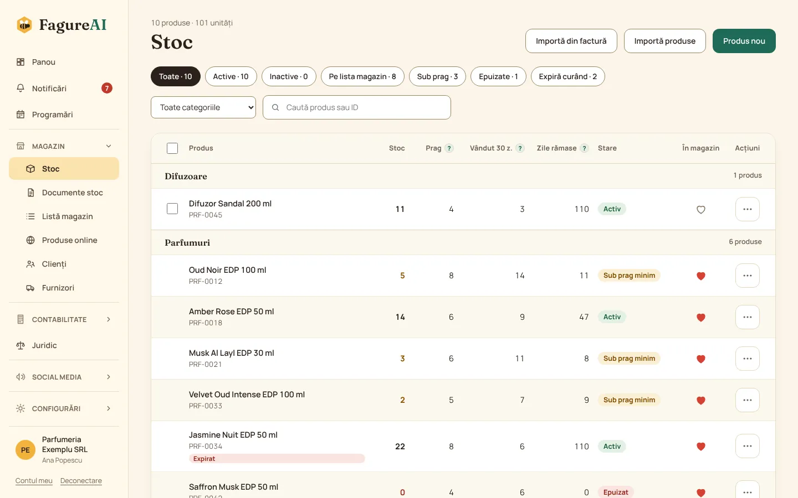The height and width of the screenshot is (498, 798).
Task: Open actions menu for Jasmine Nuit EDP 50 ml
Action: (748, 446)
